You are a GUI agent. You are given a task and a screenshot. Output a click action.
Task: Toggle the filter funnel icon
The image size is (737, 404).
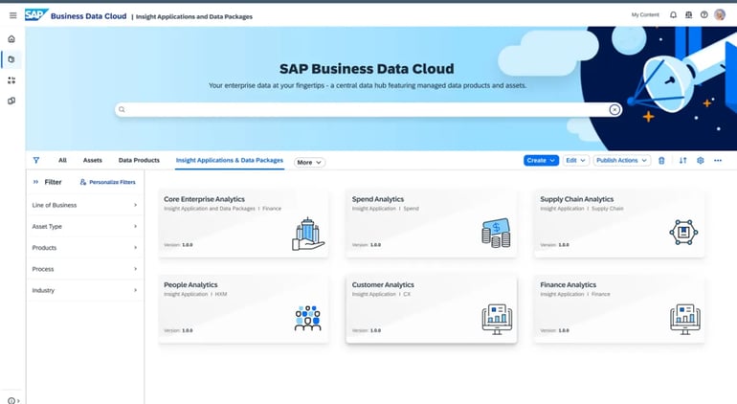click(x=36, y=161)
